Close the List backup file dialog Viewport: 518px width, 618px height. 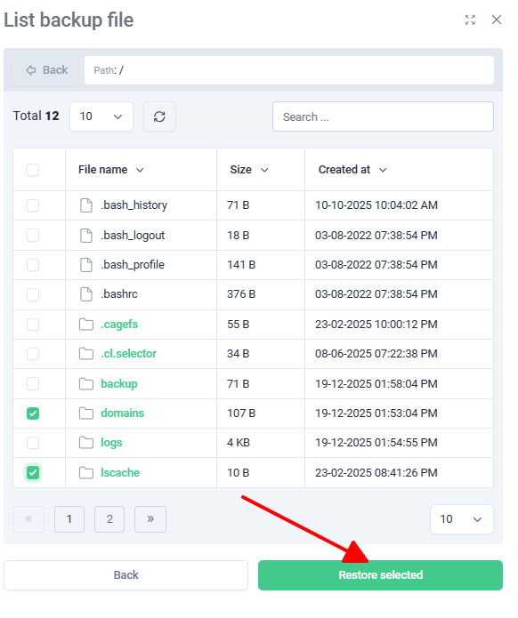(x=497, y=20)
